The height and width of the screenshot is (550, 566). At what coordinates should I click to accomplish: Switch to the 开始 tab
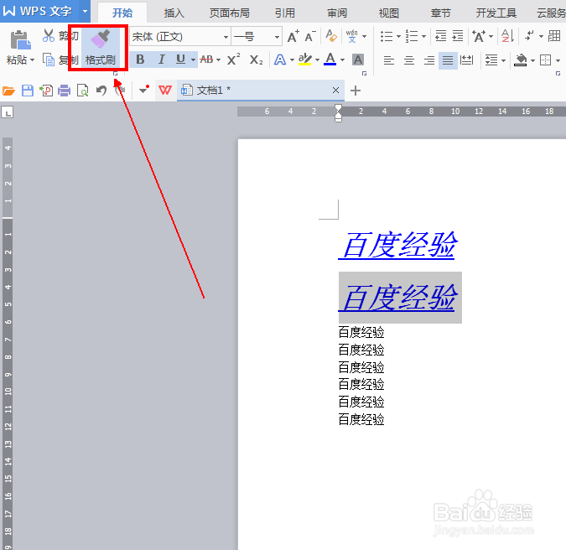click(122, 13)
